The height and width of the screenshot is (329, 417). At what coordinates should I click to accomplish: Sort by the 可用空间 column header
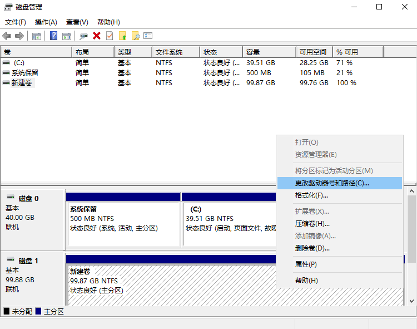pyautogui.click(x=313, y=52)
